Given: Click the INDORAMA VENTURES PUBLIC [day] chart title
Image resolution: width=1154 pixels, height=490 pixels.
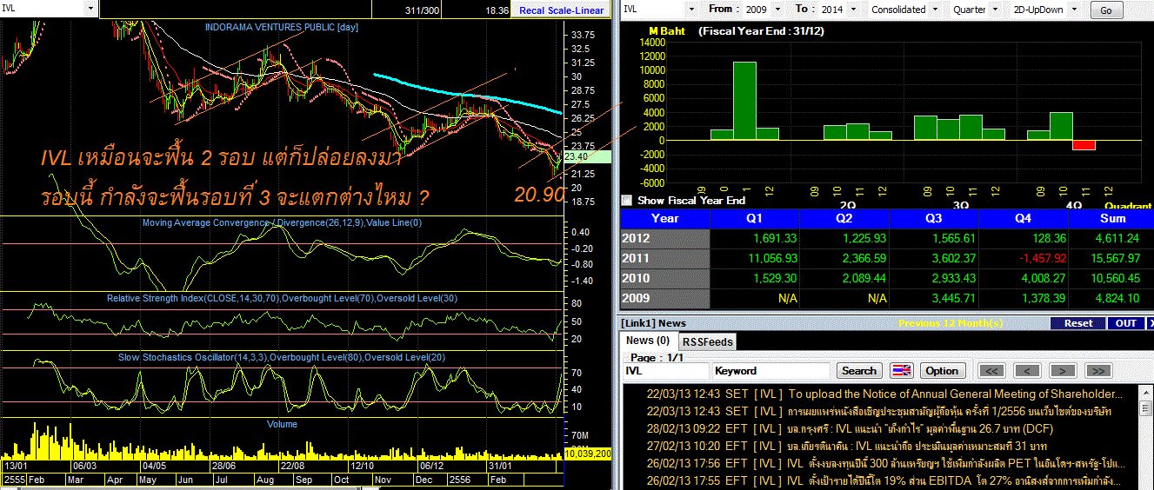Looking at the screenshot, I should click(282, 27).
